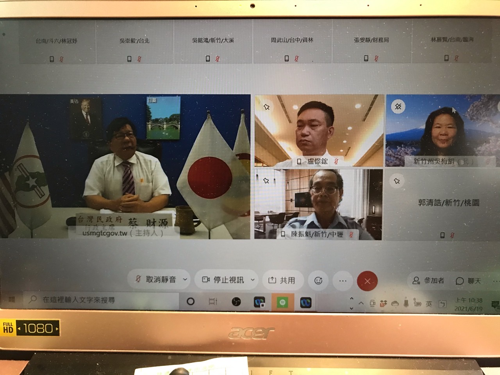Show hidden system tray icons

point(361,303)
